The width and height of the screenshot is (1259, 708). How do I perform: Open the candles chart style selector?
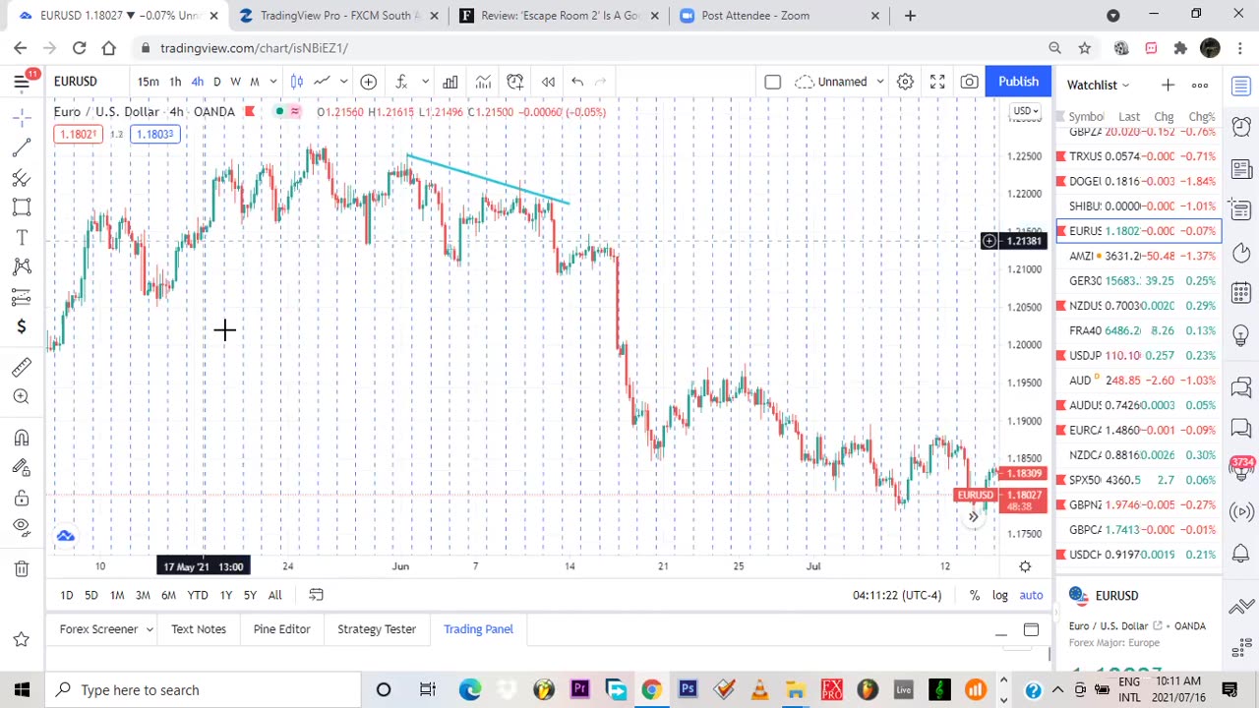(296, 82)
